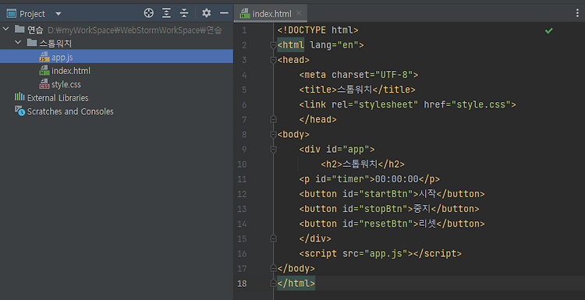Click line number 18 in the gutter
The width and height of the screenshot is (585, 300).
click(x=242, y=284)
